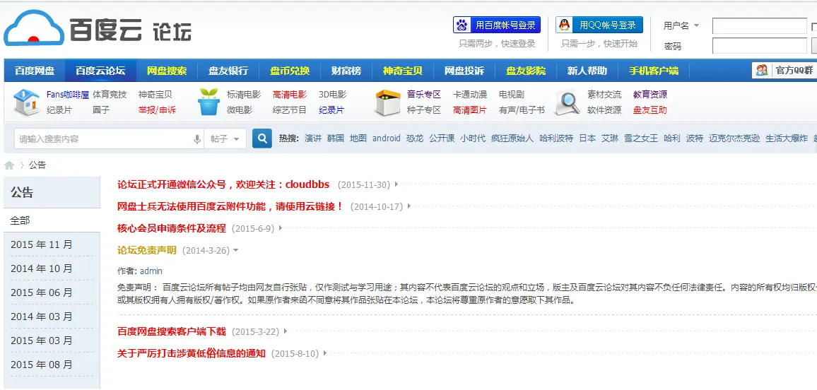This screenshot has height=390, width=817.
Task: Open the 种子专区 board link
Action: point(423,110)
